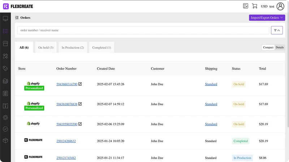Open external link for order 5943660314790
The image size is (289, 162).
click(80, 84)
